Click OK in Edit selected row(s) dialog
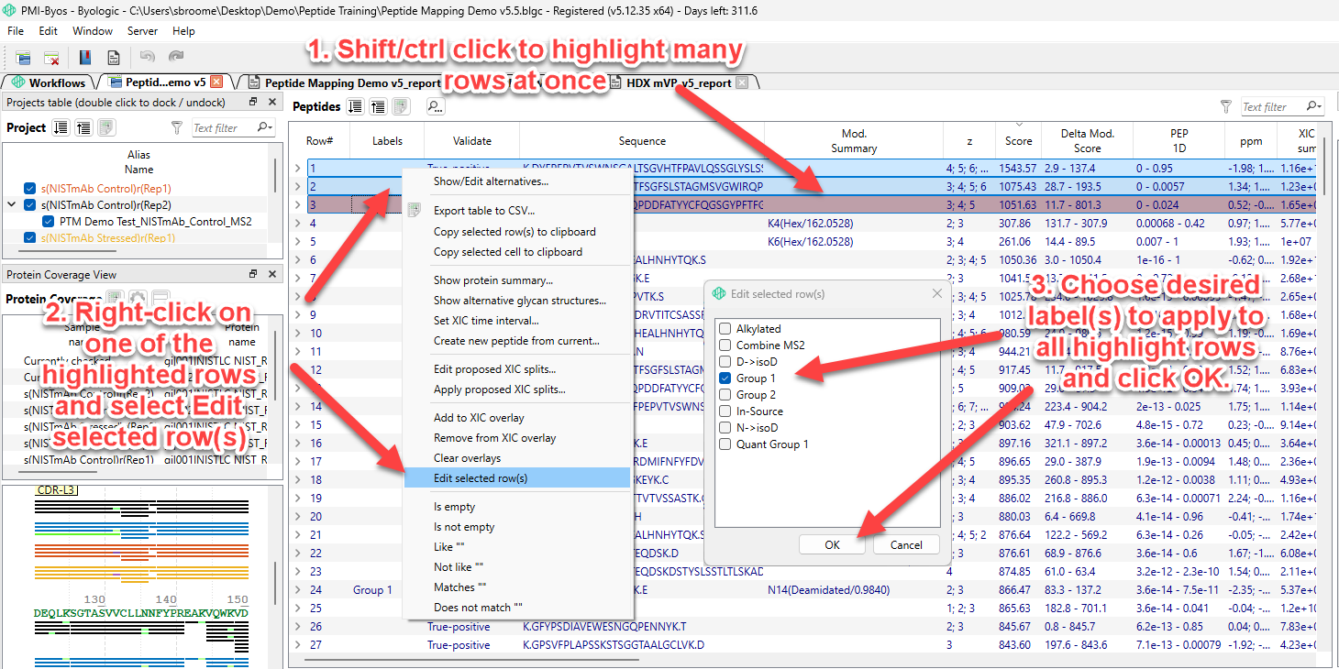The height and width of the screenshot is (669, 1339). (x=832, y=544)
